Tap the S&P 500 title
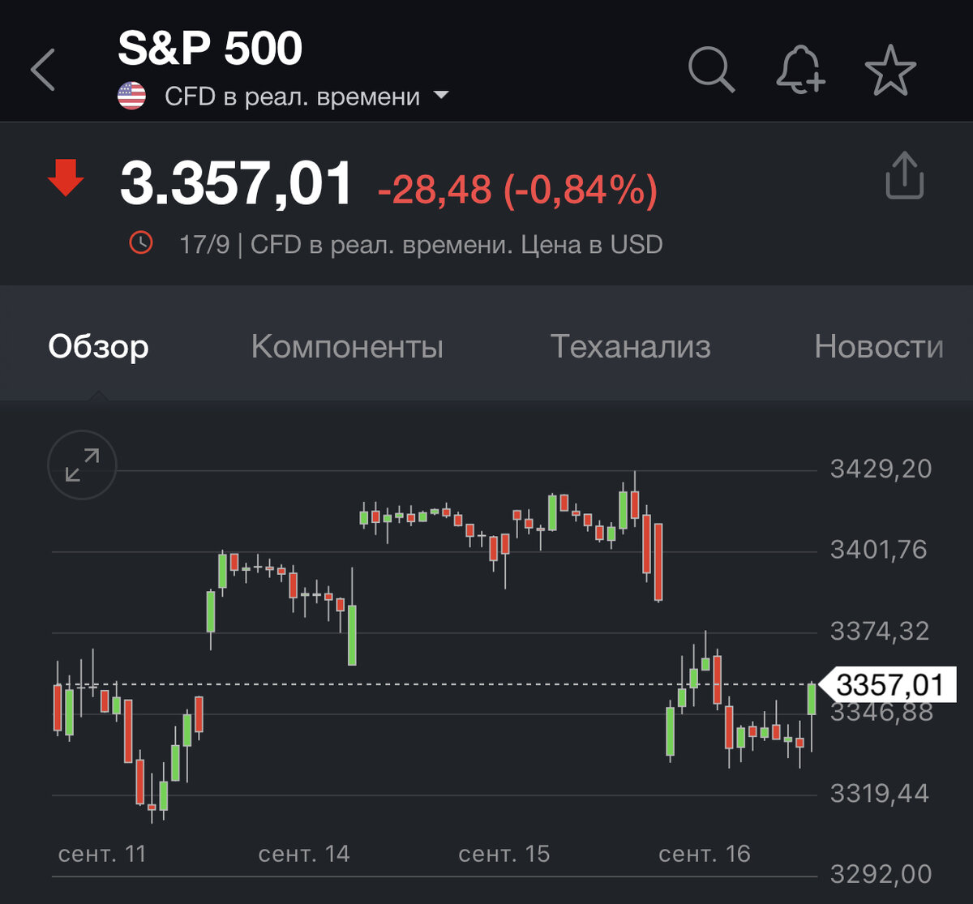The image size is (973, 904). (210, 49)
